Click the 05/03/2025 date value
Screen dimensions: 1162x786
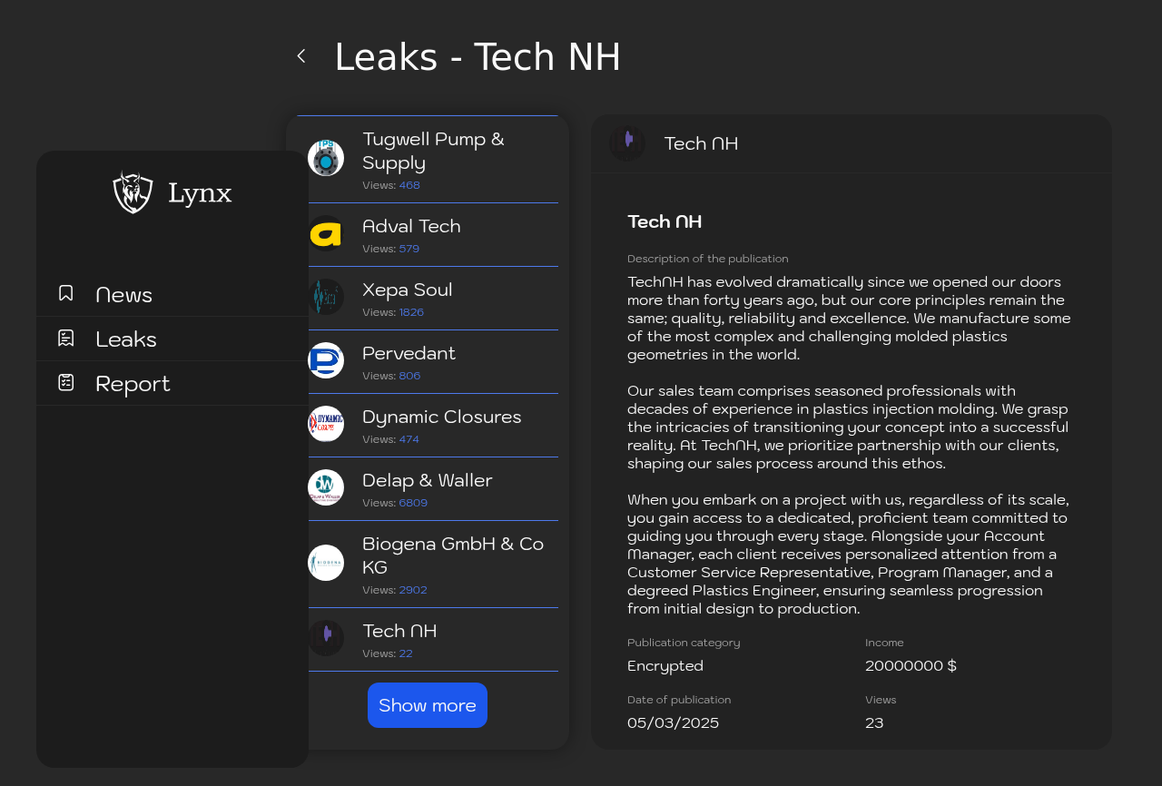pyautogui.click(x=673, y=723)
